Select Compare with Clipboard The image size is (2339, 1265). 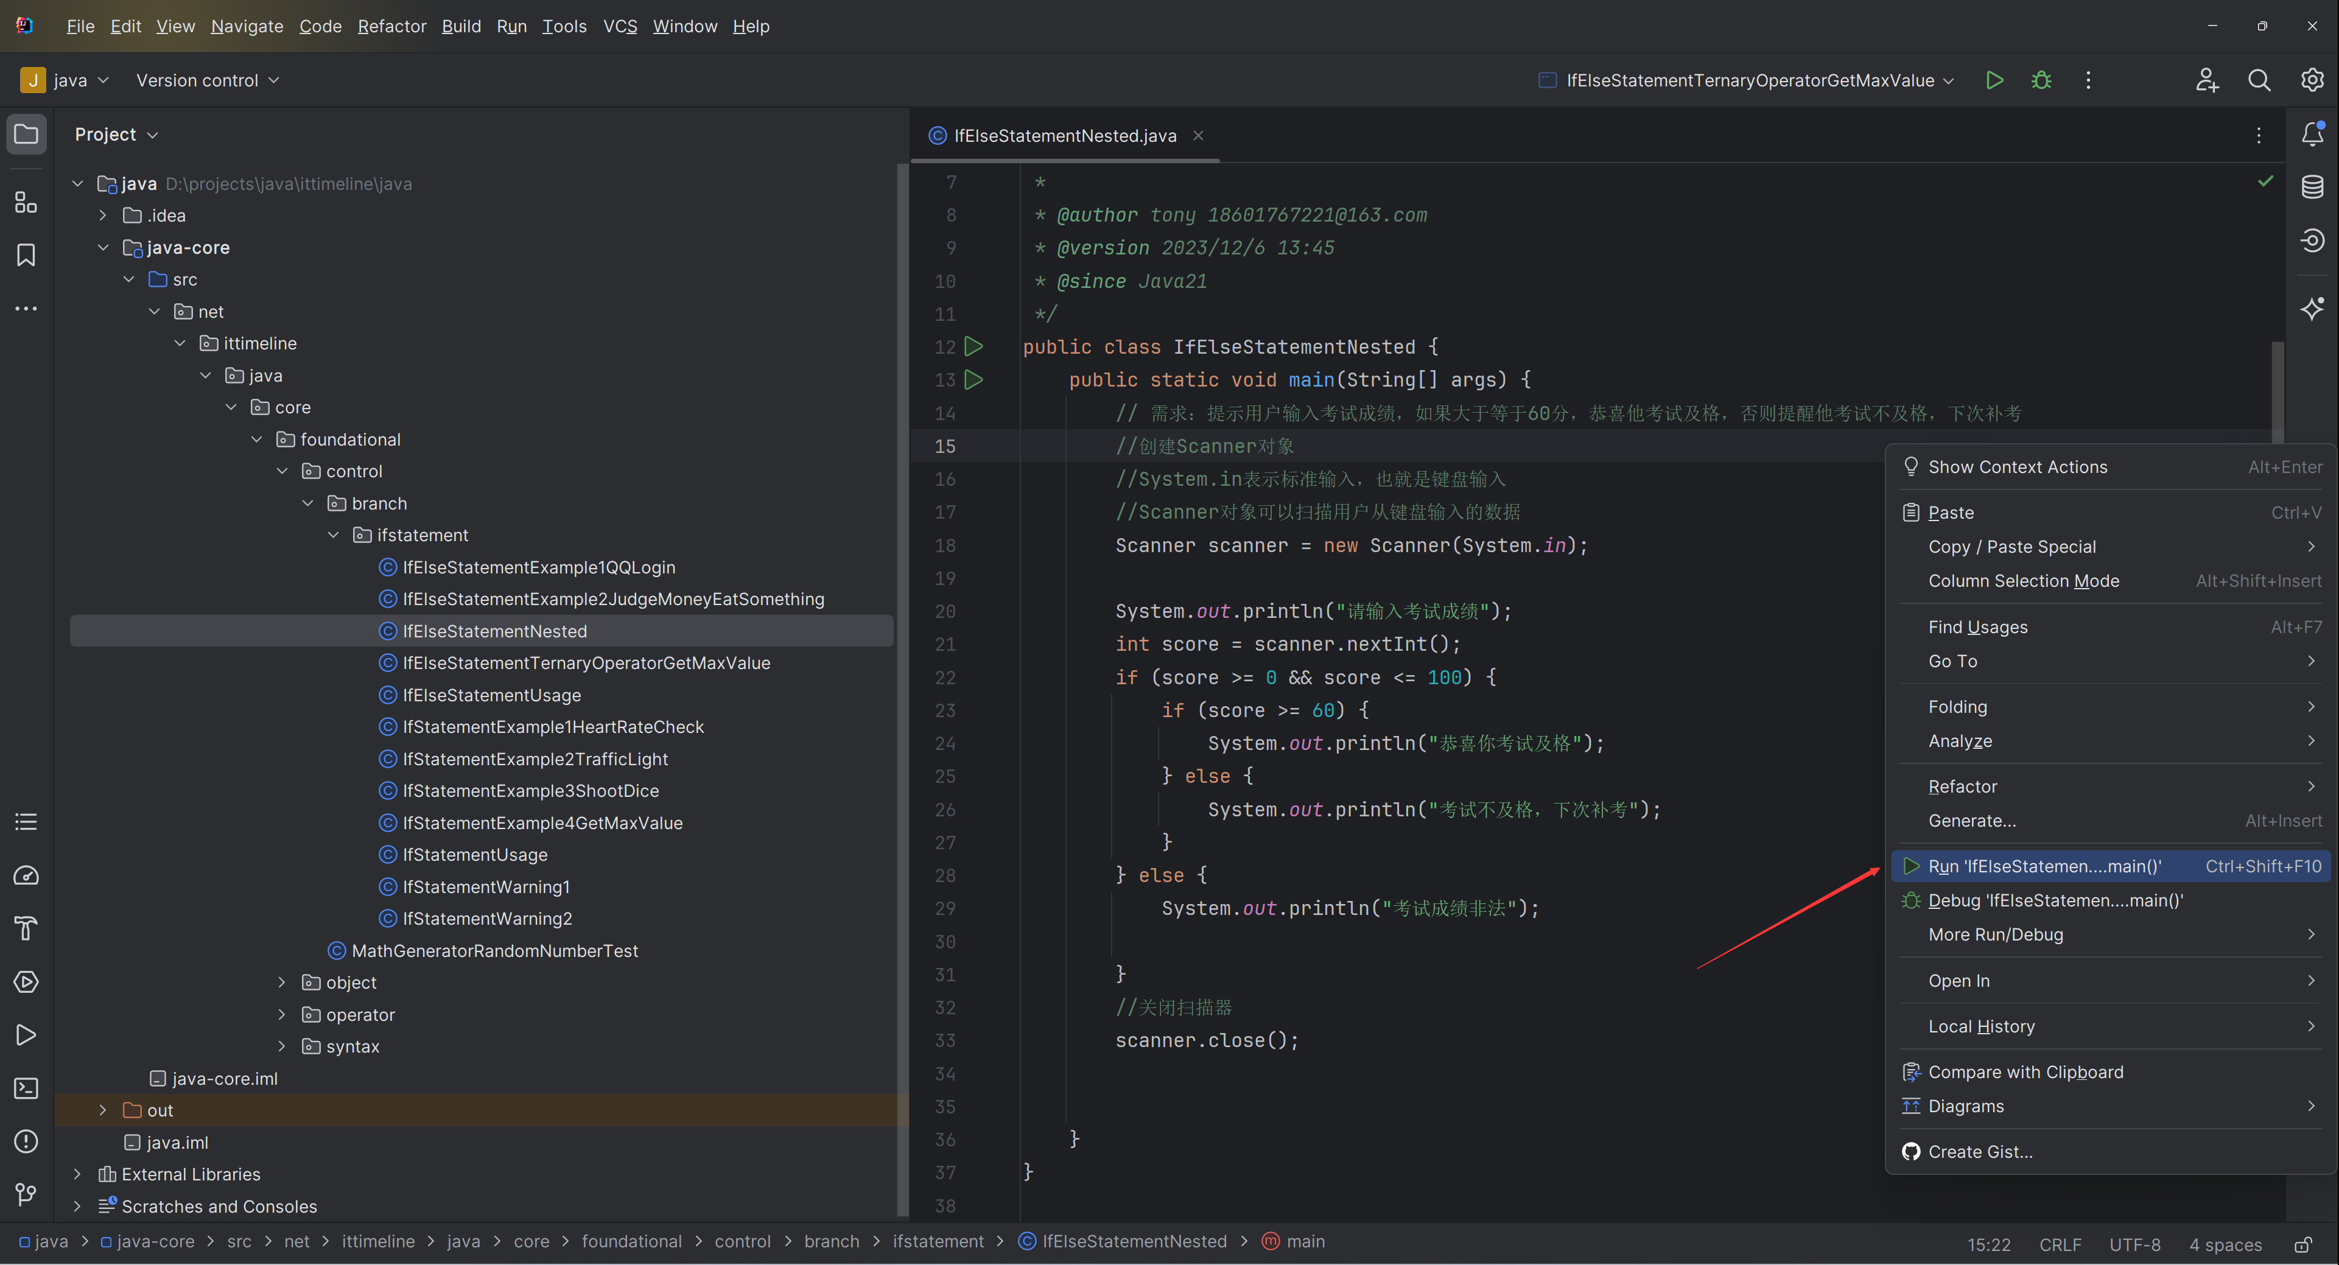tap(2111, 1073)
